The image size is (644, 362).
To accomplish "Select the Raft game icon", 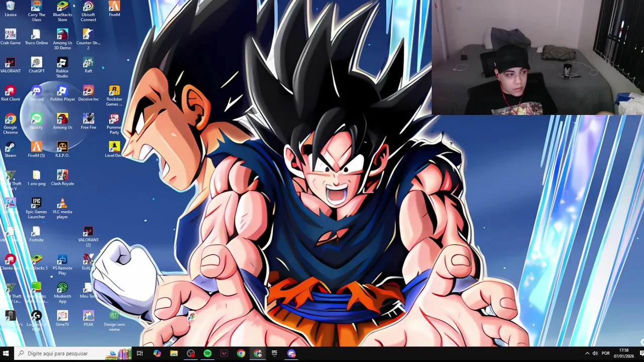I will pyautogui.click(x=88, y=65).
